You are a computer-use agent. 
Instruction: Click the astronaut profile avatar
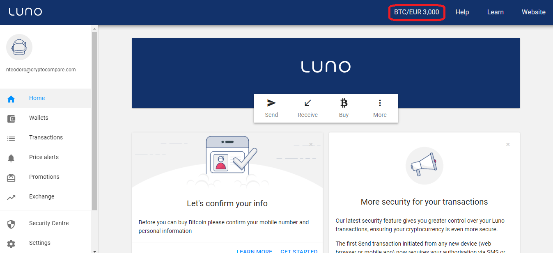coord(19,47)
